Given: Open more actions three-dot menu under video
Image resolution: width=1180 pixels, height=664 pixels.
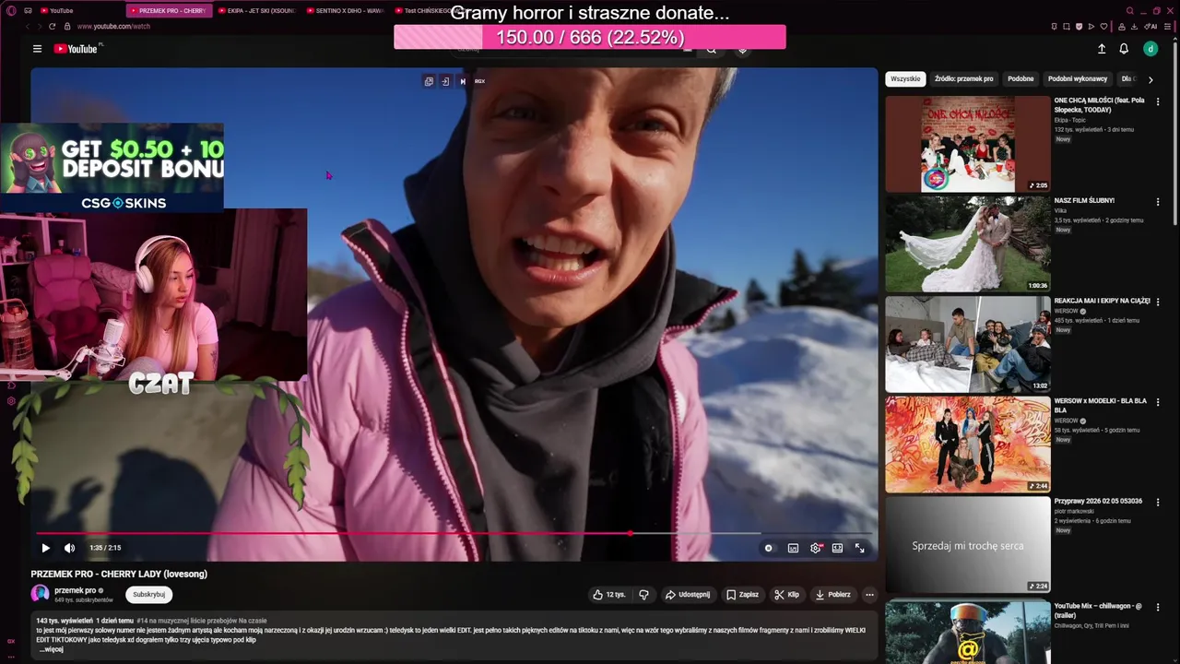Looking at the screenshot, I should click(869, 595).
